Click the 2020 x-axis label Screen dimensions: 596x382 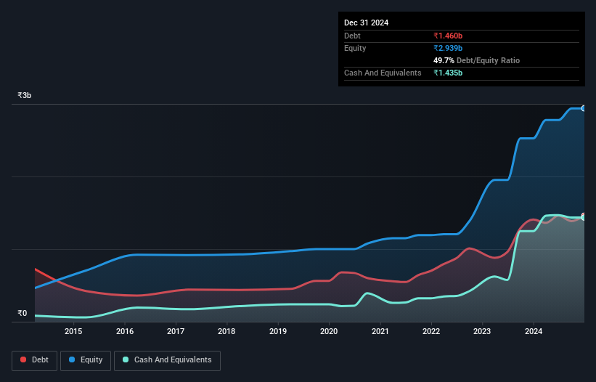[x=329, y=331]
